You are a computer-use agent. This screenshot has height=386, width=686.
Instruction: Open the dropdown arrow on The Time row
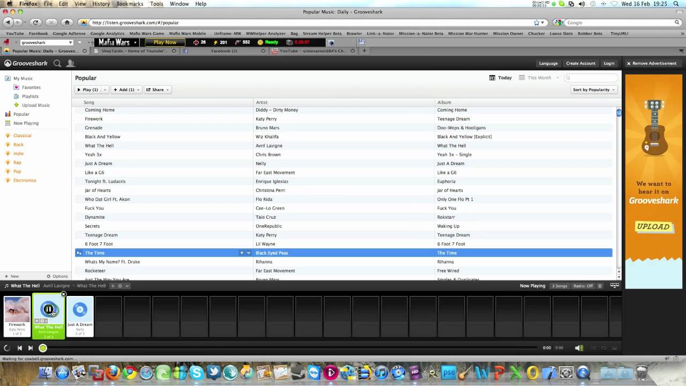coord(249,253)
